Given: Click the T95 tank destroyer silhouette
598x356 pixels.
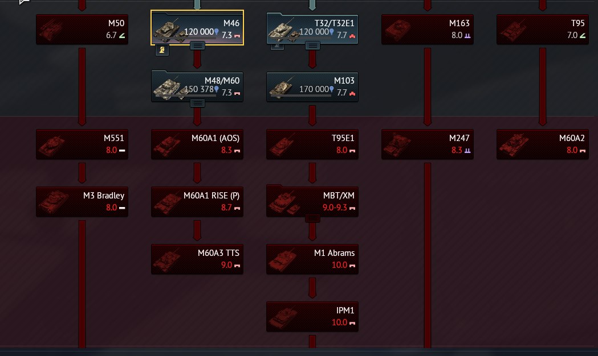Looking at the screenshot, I should [x=512, y=30].
